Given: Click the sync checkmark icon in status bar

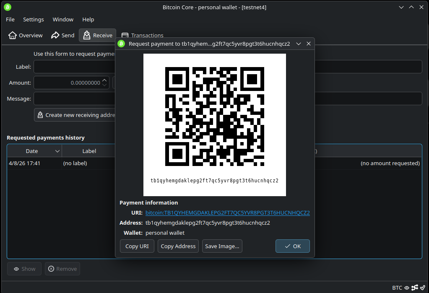Looking at the screenshot, I should click(423, 288).
